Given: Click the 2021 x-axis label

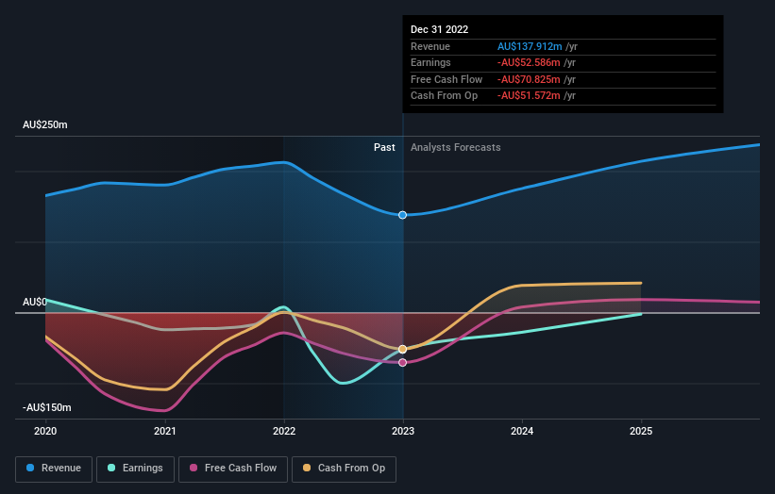Looking at the screenshot, I should click(x=164, y=431).
